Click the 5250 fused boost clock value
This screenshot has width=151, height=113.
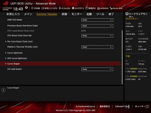pyautogui.click(x=83, y=31)
